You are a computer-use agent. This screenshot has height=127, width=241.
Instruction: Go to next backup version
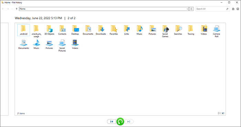coord(129,122)
